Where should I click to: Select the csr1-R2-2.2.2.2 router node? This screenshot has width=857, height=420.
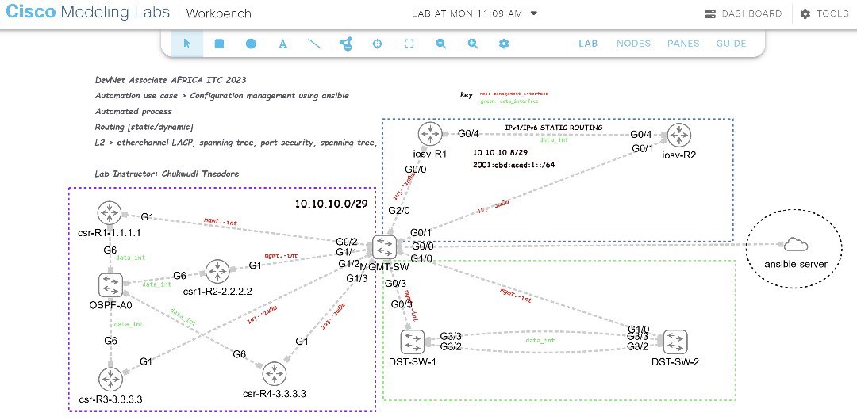click(217, 272)
